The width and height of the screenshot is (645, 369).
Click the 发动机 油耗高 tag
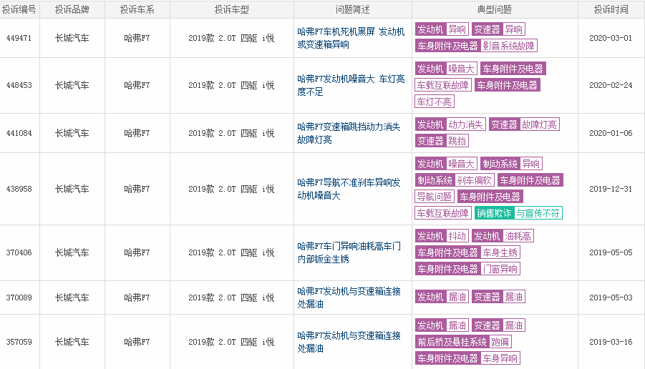pos(503,236)
